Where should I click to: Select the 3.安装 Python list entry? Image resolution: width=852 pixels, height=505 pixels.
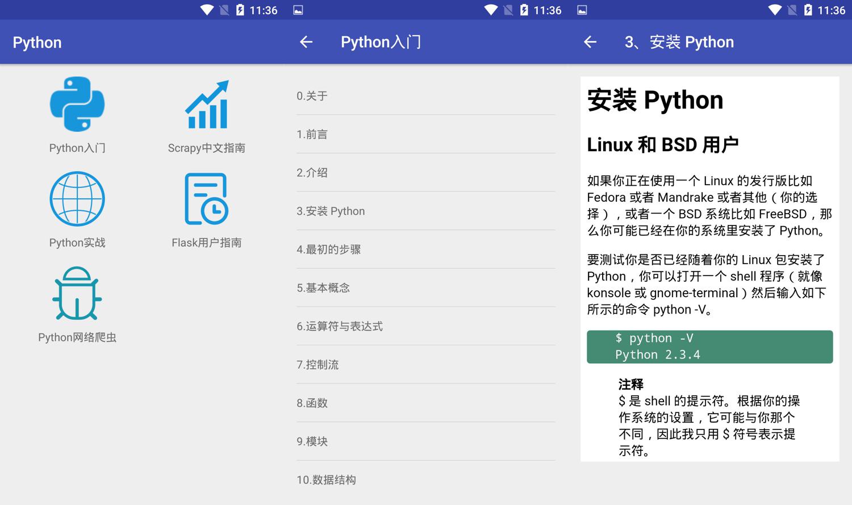(x=425, y=211)
